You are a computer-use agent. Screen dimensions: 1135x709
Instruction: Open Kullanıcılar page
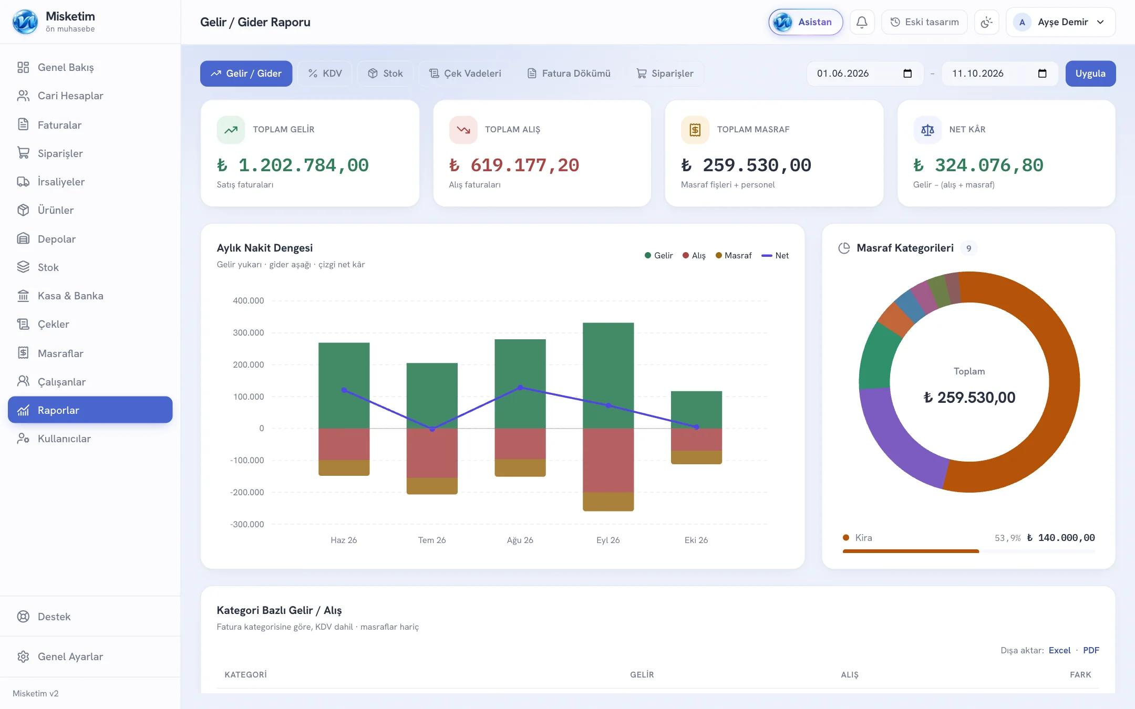(90, 439)
